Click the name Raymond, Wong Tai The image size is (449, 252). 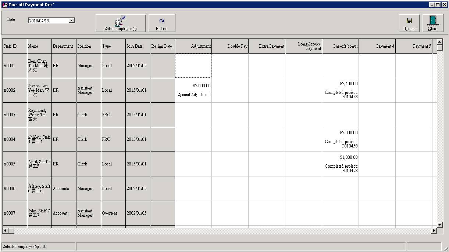(x=39, y=115)
